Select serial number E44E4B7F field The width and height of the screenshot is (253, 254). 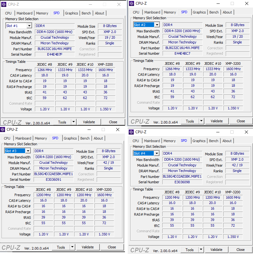(x=55, y=54)
